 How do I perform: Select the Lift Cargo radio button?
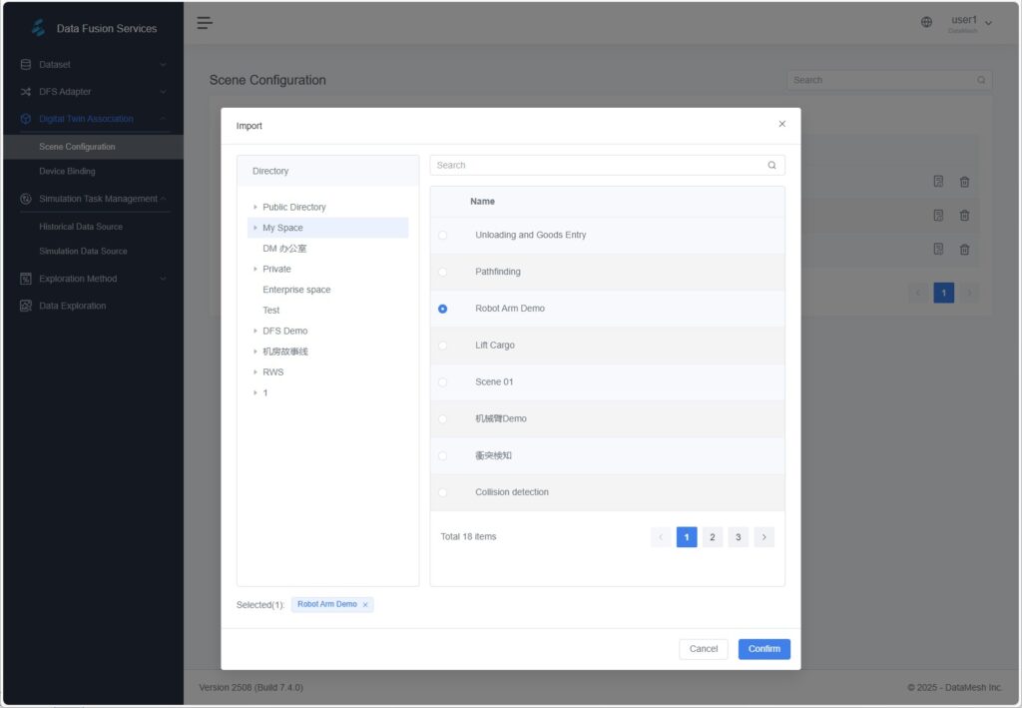pos(443,346)
